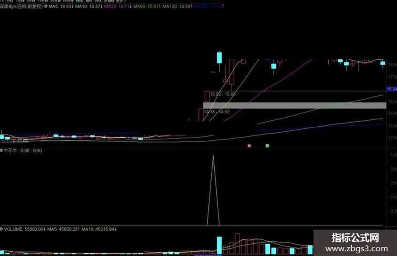Select the green MA60: 15.51 readout
397x256 pixels.
(x=147, y=6)
